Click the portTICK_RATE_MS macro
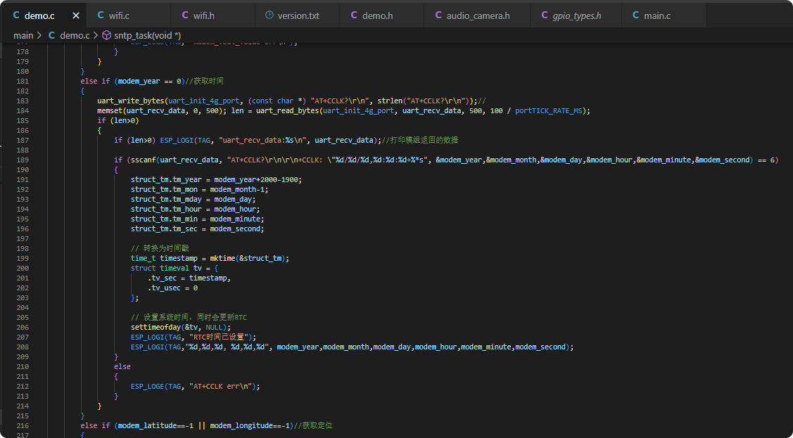The image size is (793, 438). [x=550, y=110]
